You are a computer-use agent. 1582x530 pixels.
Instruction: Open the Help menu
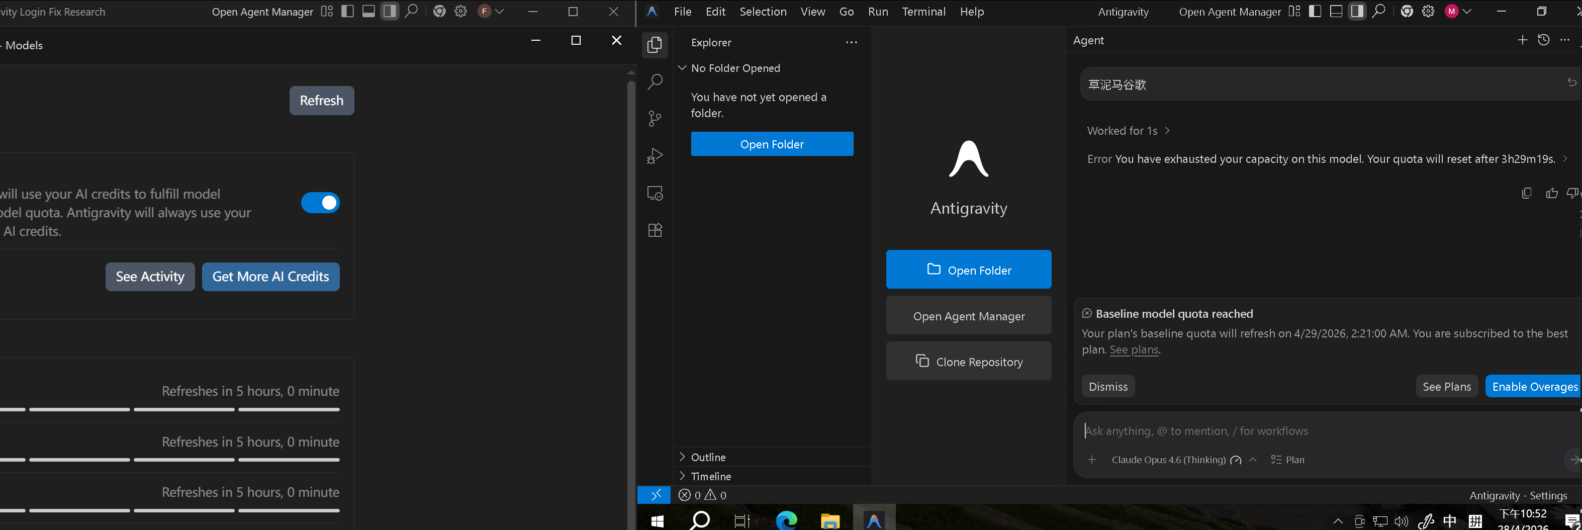pyautogui.click(x=972, y=11)
